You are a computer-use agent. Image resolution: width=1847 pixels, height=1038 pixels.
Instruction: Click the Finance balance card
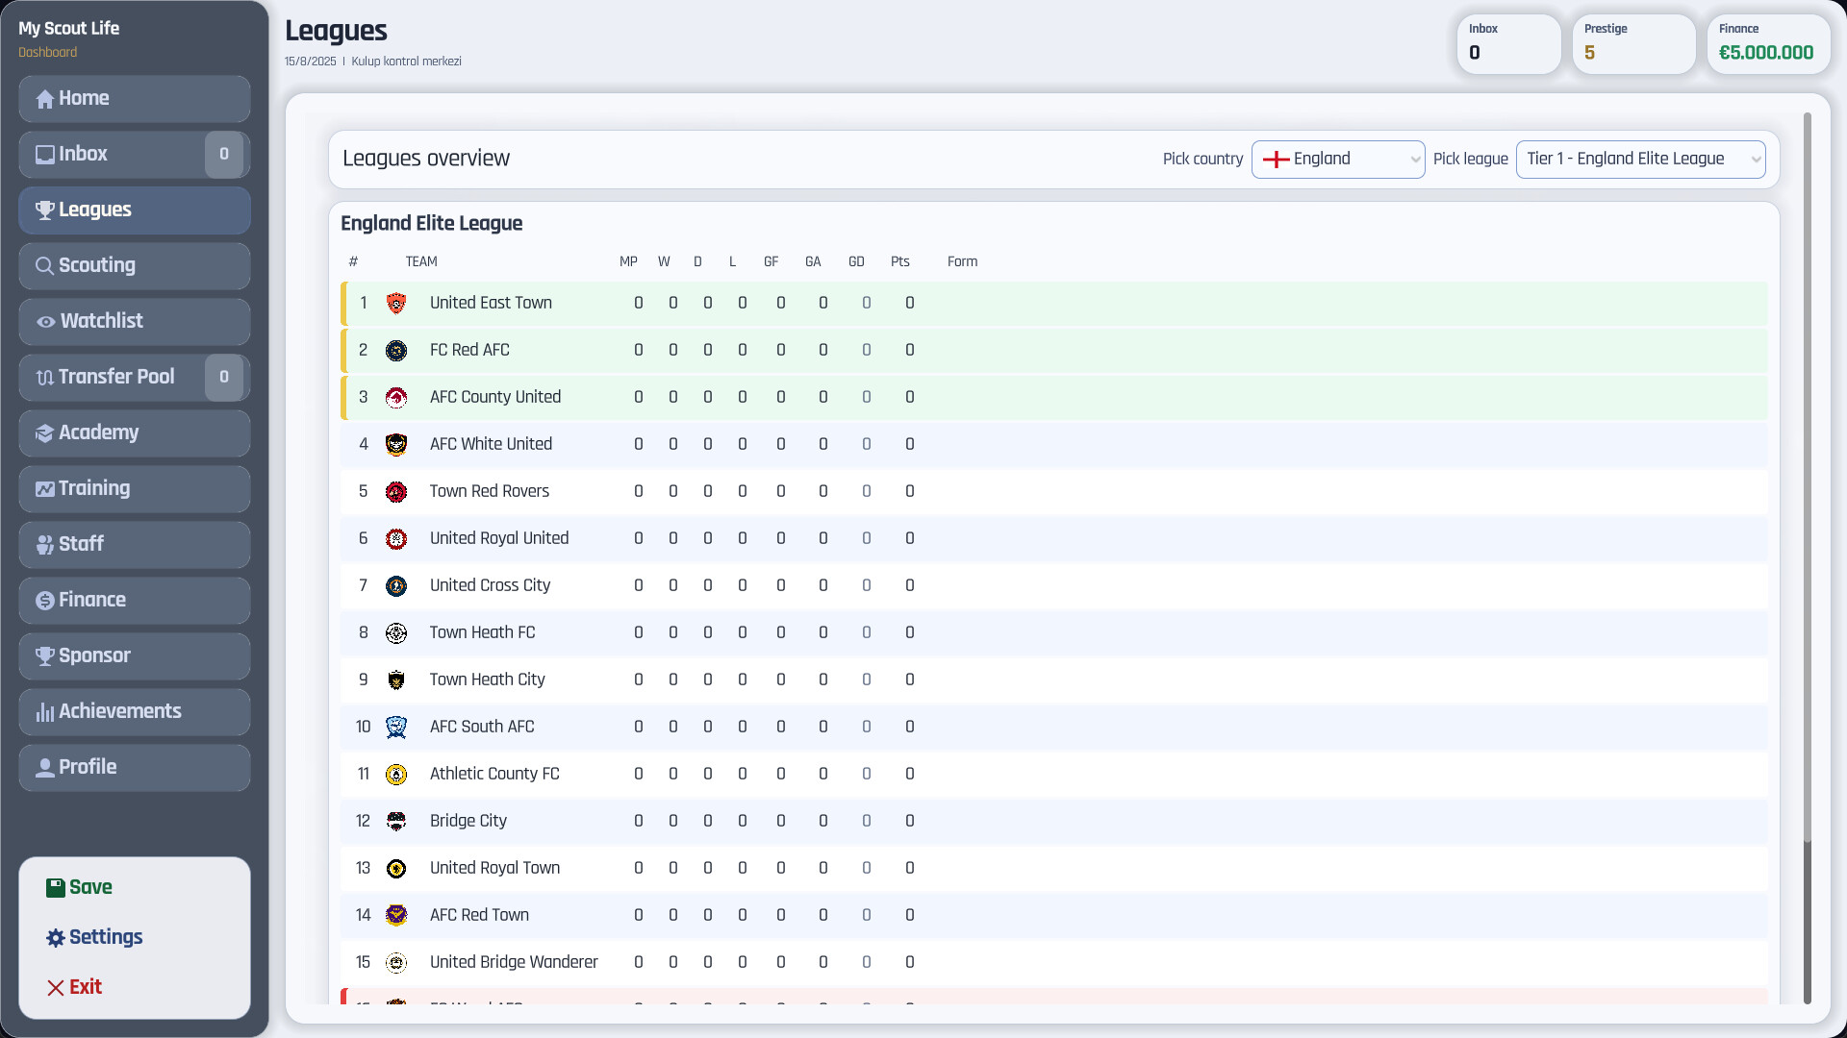(1766, 43)
